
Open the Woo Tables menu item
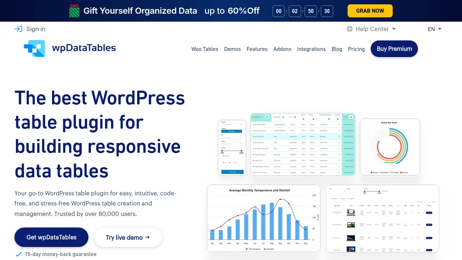(x=205, y=49)
